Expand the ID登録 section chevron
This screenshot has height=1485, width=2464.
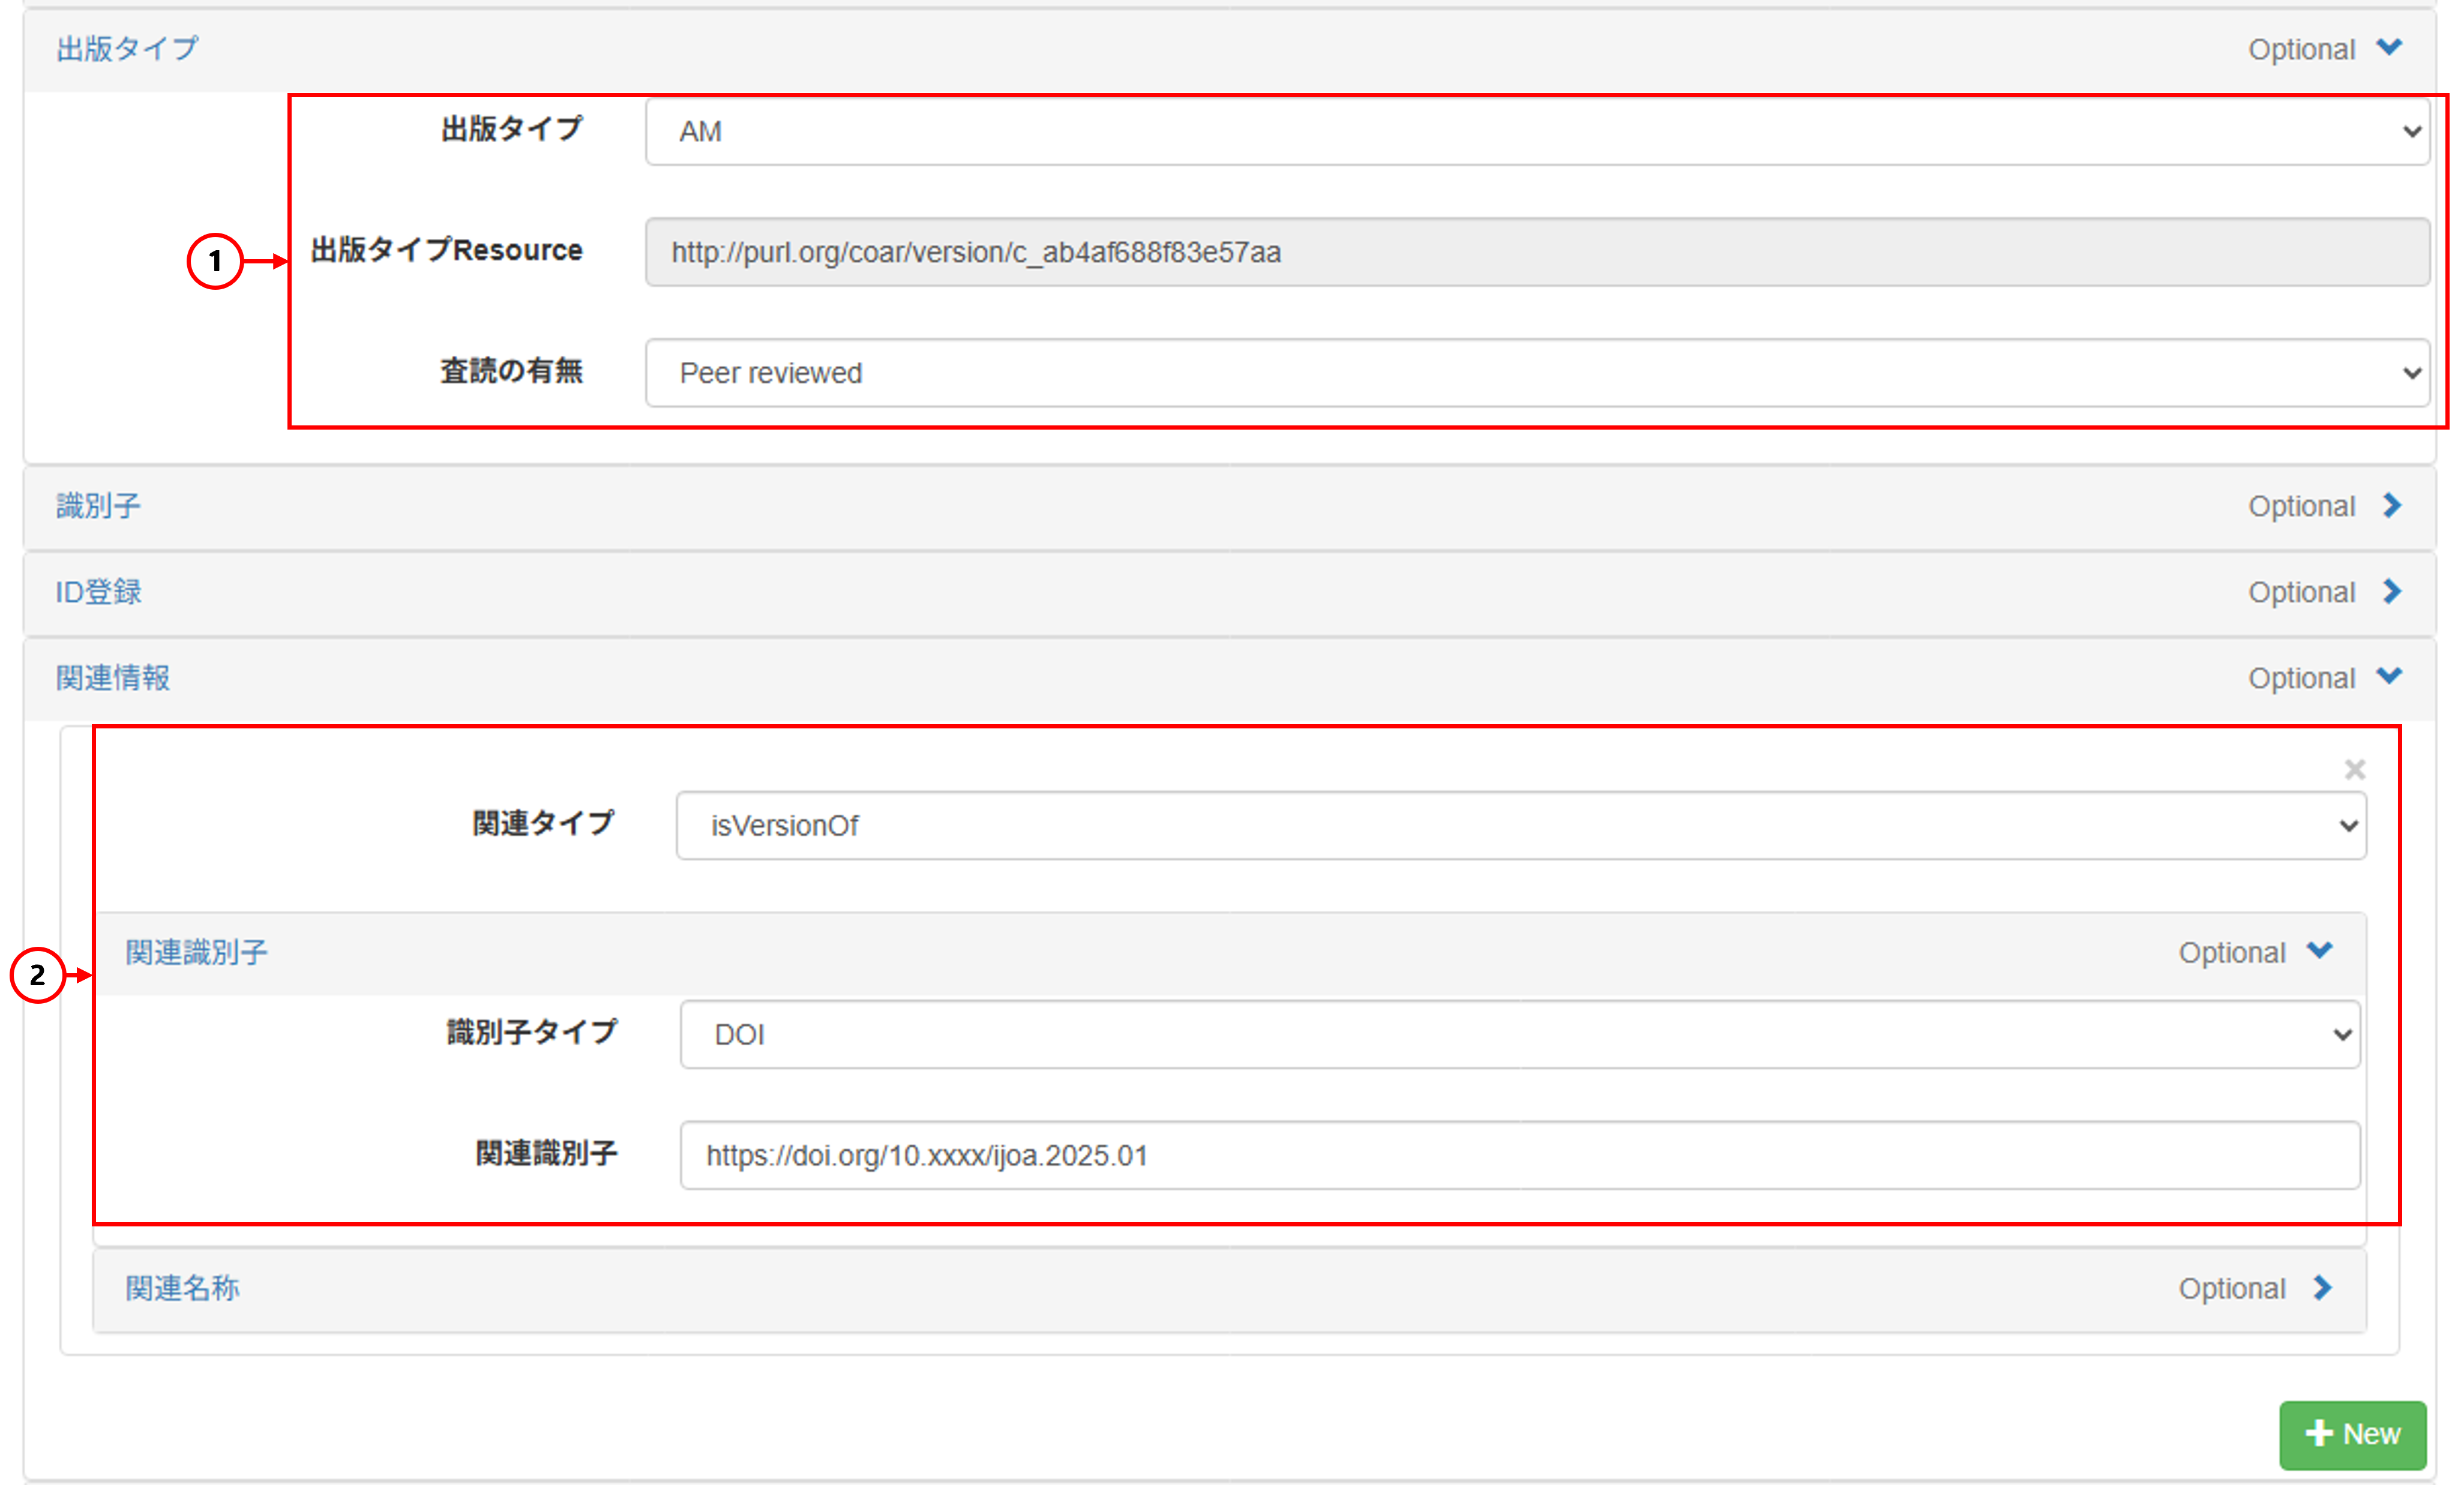pos(2391,591)
